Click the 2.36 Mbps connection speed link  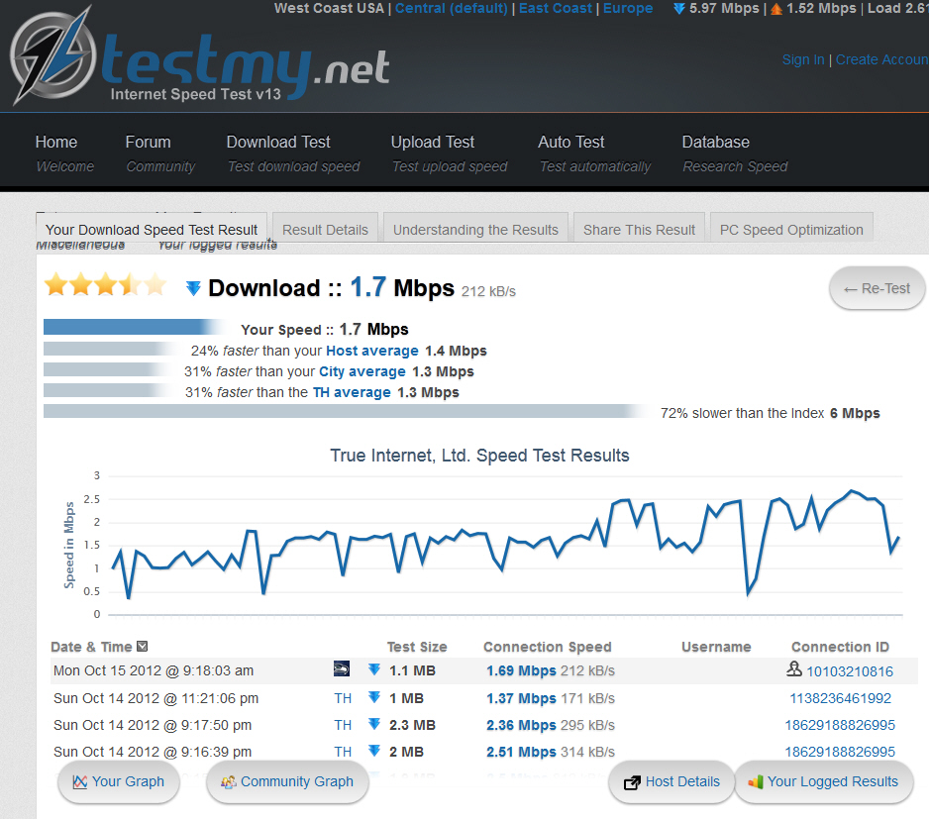(521, 725)
